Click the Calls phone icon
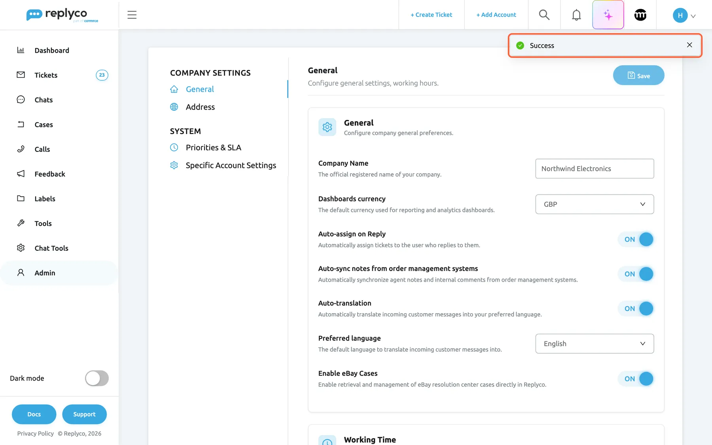712x445 pixels. [21, 149]
